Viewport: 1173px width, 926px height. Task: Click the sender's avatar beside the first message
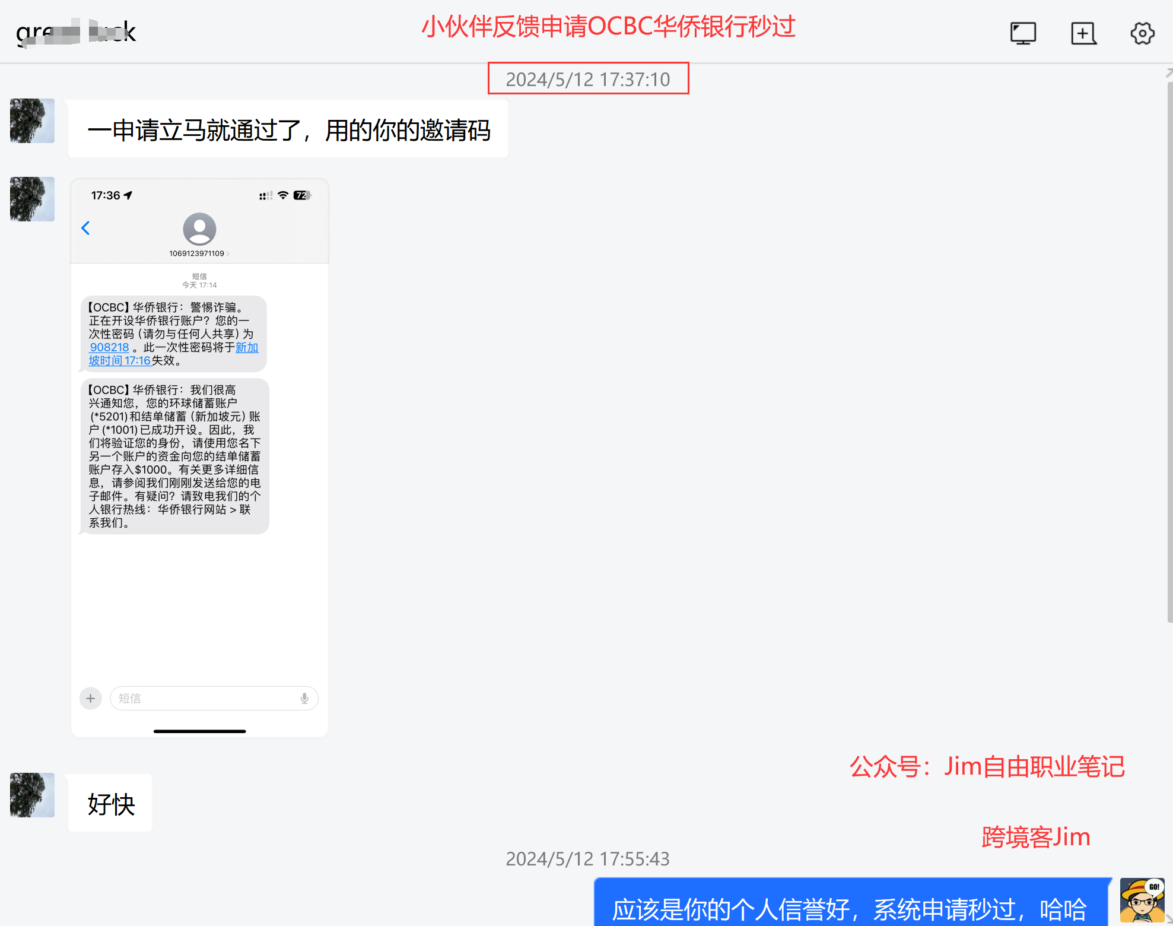click(x=31, y=121)
